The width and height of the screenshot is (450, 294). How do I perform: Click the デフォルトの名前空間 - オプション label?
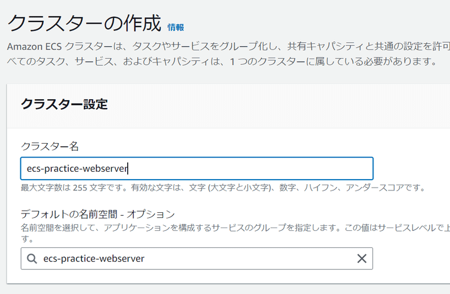(x=98, y=214)
